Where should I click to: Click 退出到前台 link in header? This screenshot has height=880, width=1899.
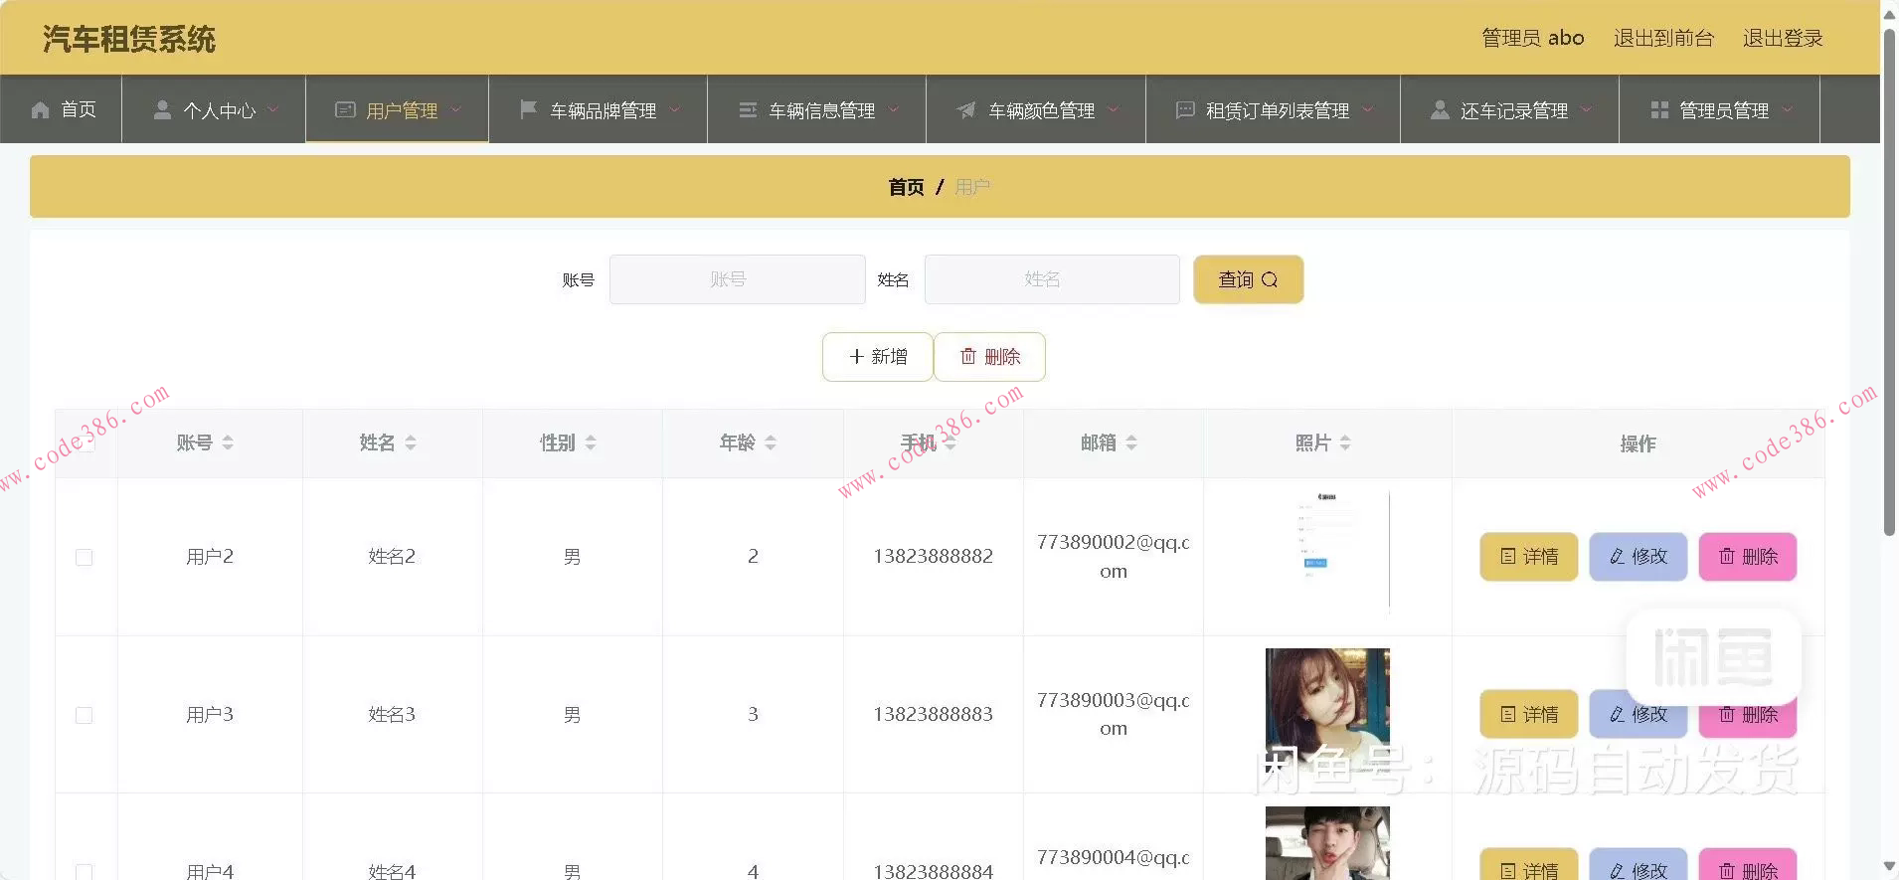pyautogui.click(x=1663, y=38)
